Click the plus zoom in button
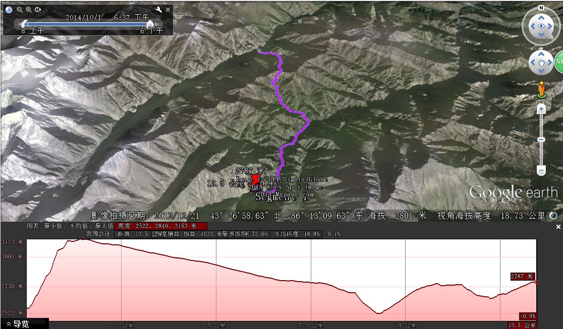This screenshot has height=329, width=563. (x=541, y=109)
